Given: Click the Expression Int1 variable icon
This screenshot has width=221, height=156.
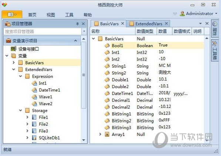Looking at the screenshot, I should [x=34, y=83].
